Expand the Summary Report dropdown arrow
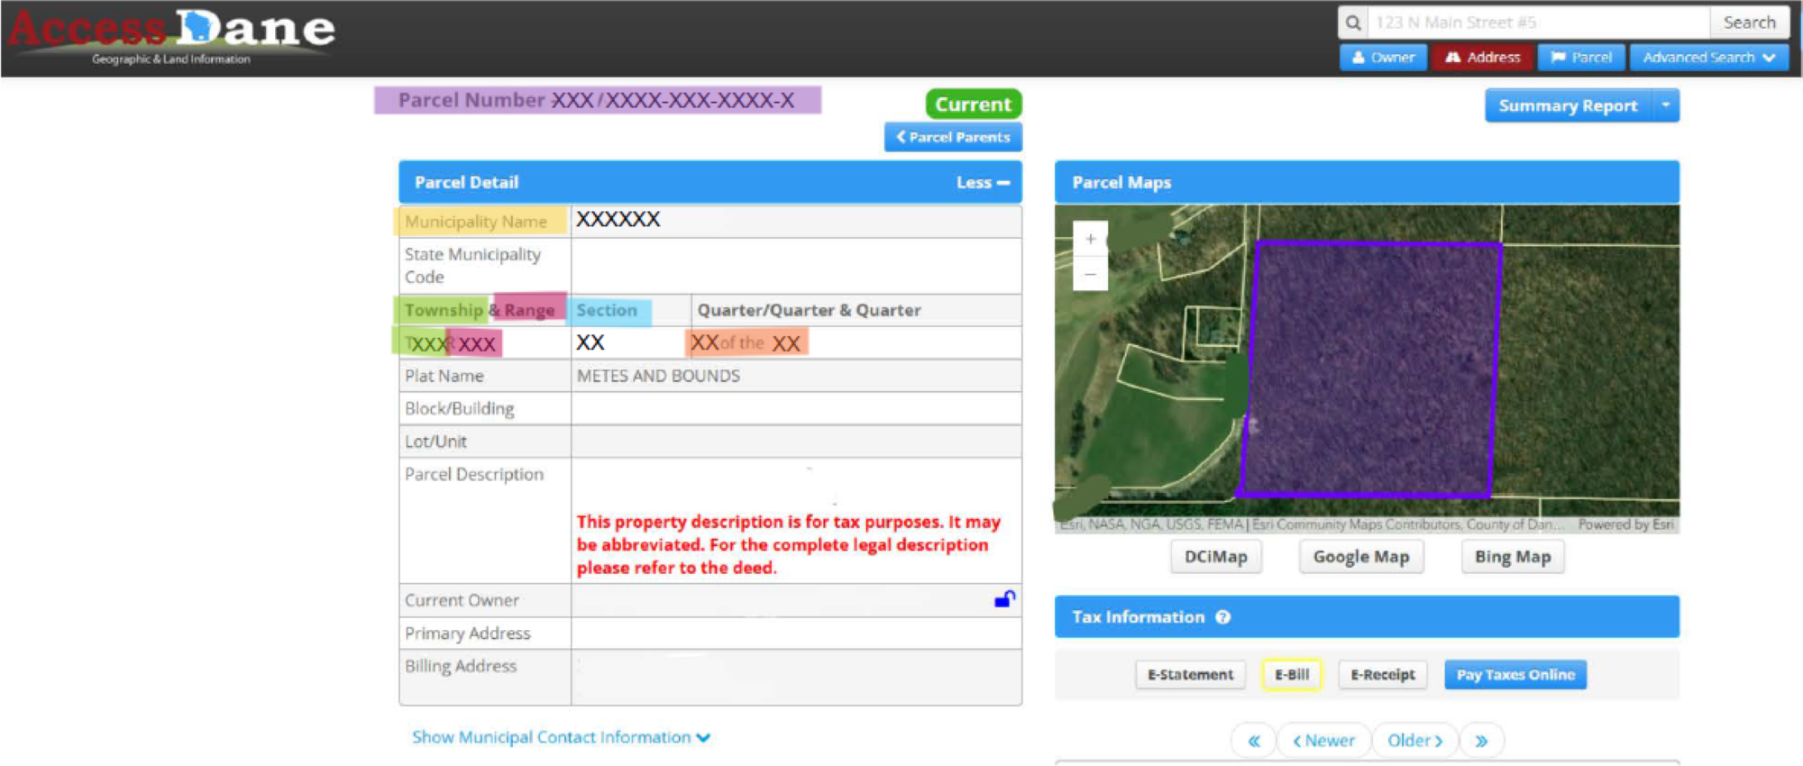This screenshot has height=766, width=1803. click(x=1666, y=105)
